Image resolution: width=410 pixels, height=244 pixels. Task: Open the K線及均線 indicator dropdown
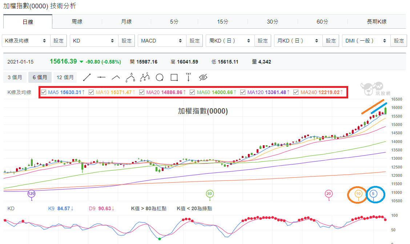26,41
